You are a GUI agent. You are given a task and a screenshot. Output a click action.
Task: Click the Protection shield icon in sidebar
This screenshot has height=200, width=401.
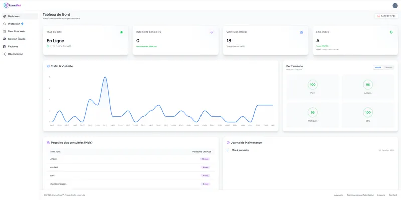click(5, 24)
